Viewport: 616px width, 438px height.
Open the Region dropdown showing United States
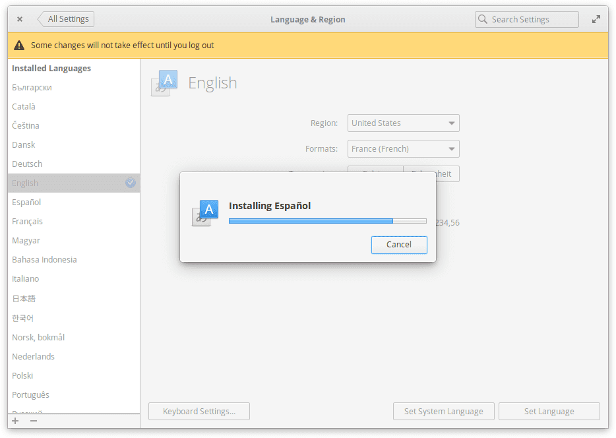[403, 123]
